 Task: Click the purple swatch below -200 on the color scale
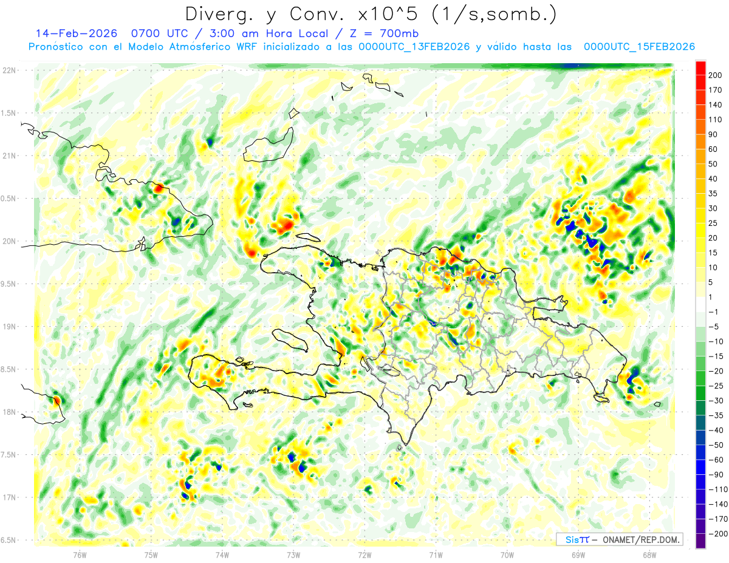pyautogui.click(x=700, y=542)
